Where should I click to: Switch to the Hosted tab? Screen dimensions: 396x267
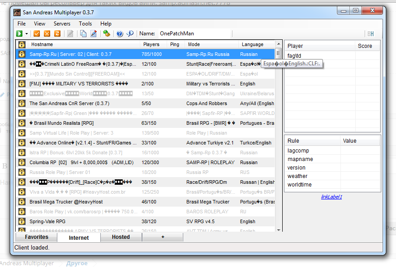point(121,237)
